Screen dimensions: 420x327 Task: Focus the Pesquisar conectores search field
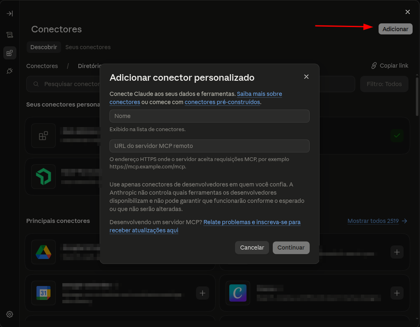click(x=190, y=84)
